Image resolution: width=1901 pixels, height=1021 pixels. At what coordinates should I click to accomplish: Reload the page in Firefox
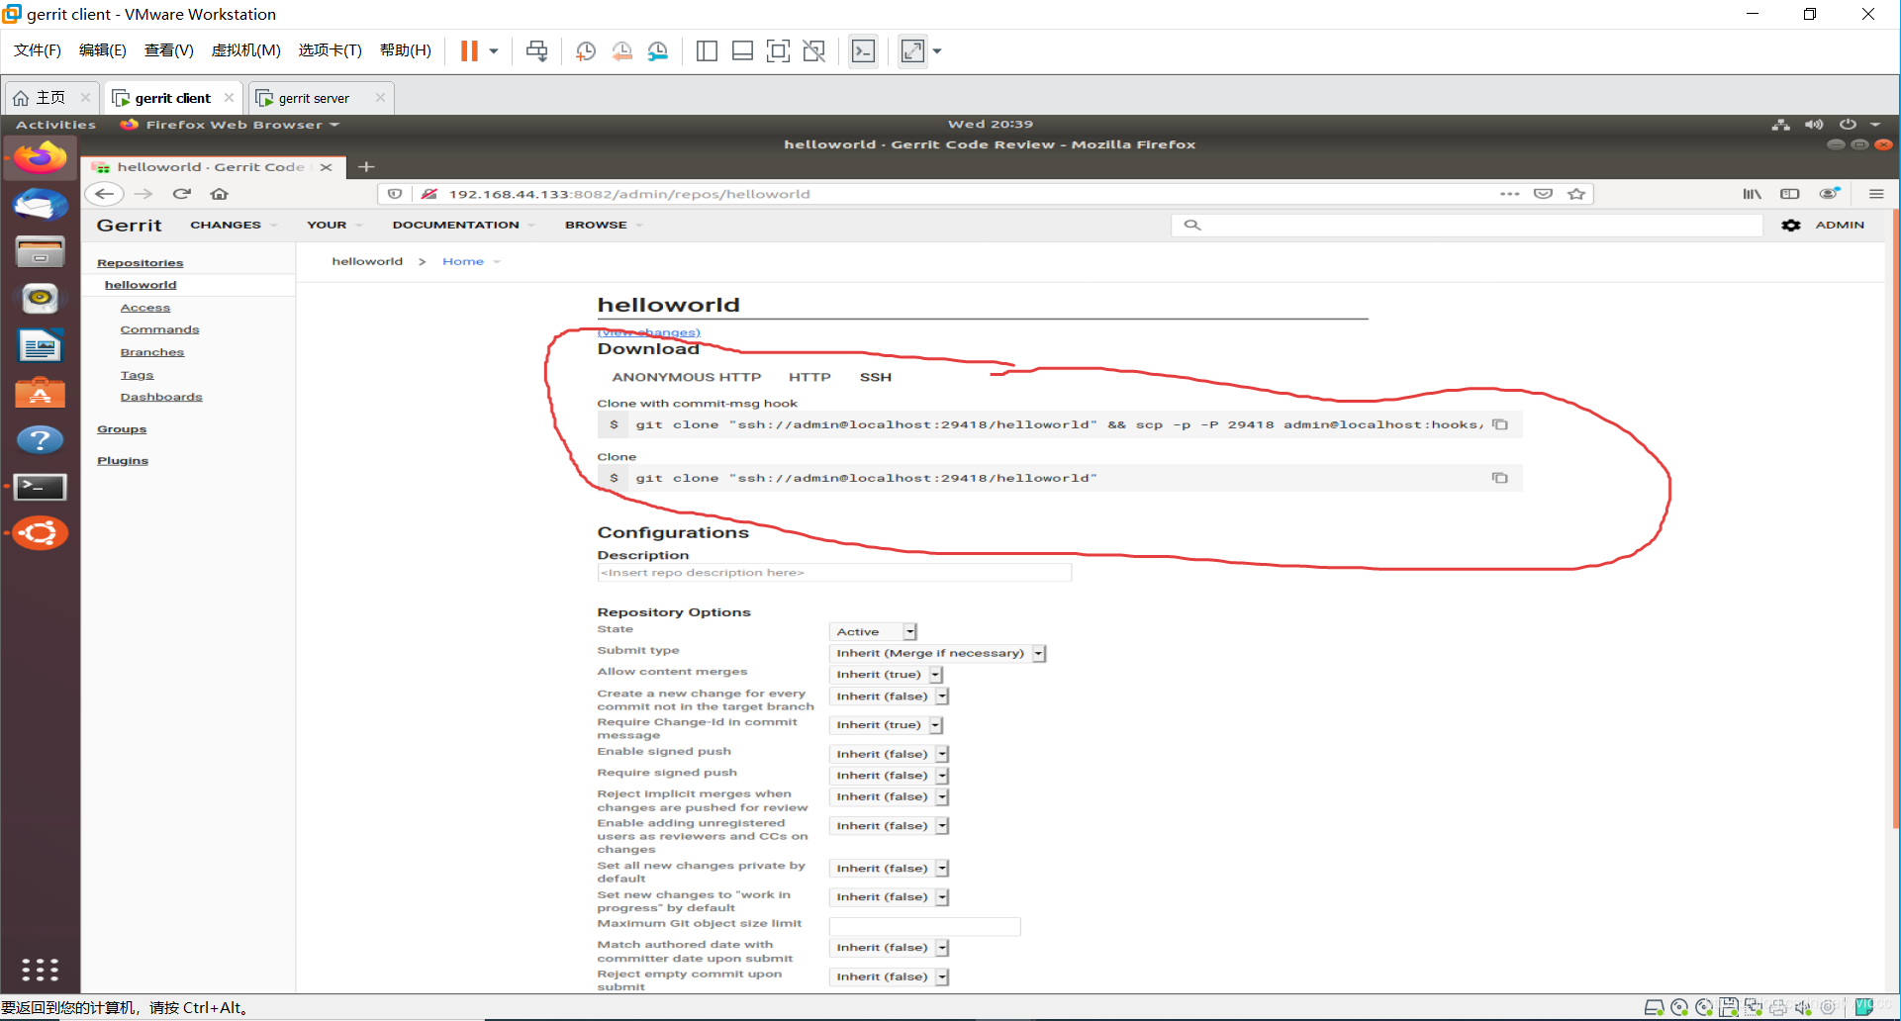click(x=182, y=194)
